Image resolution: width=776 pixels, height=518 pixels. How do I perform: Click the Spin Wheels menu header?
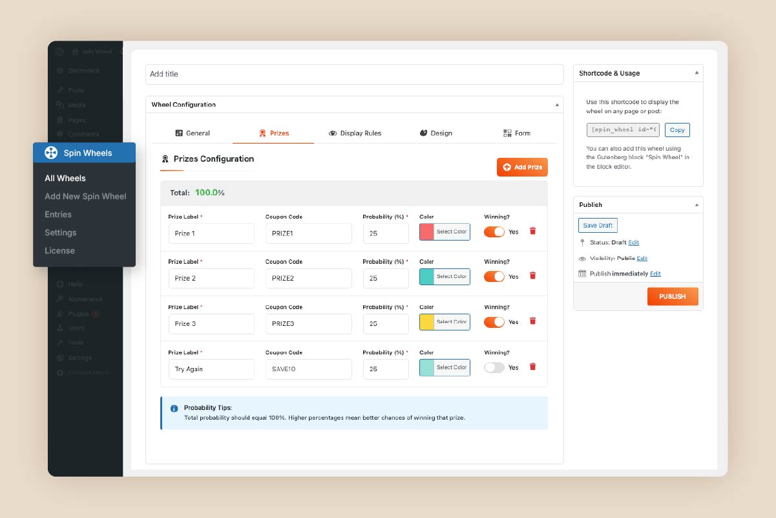[84, 153]
